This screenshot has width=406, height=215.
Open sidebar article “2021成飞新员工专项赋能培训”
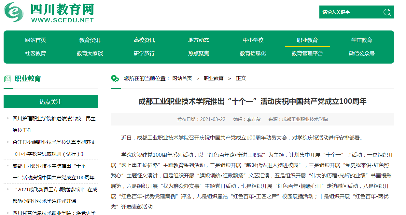(55, 196)
